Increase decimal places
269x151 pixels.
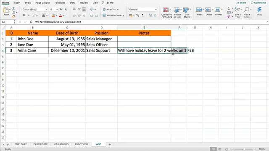pos(150,16)
